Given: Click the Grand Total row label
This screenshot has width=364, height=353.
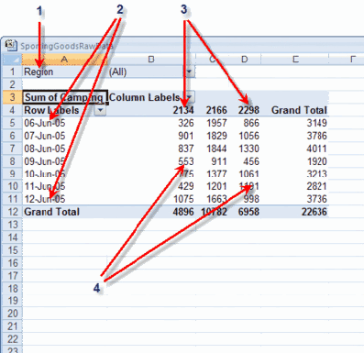Looking at the screenshot, I should pyautogui.click(x=51, y=212).
